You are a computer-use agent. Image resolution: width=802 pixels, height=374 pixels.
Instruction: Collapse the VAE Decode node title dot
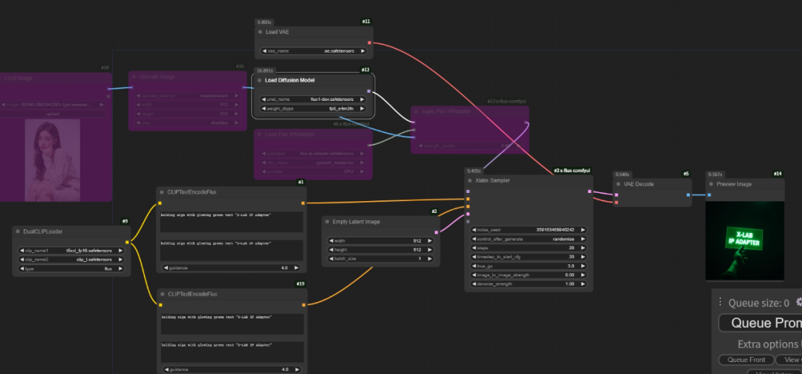coord(618,184)
